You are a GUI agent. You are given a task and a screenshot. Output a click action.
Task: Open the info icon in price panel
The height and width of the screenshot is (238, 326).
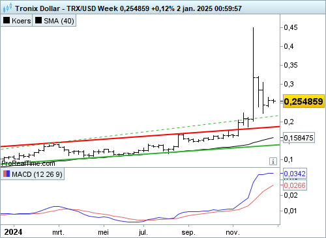(x=273, y=161)
